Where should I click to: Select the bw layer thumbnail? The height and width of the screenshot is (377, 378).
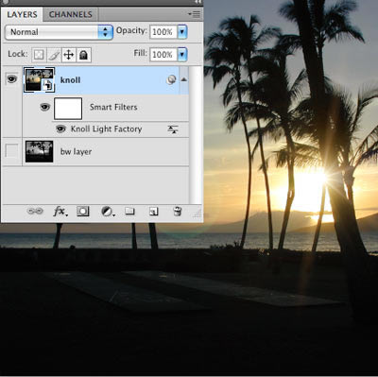[39, 151]
